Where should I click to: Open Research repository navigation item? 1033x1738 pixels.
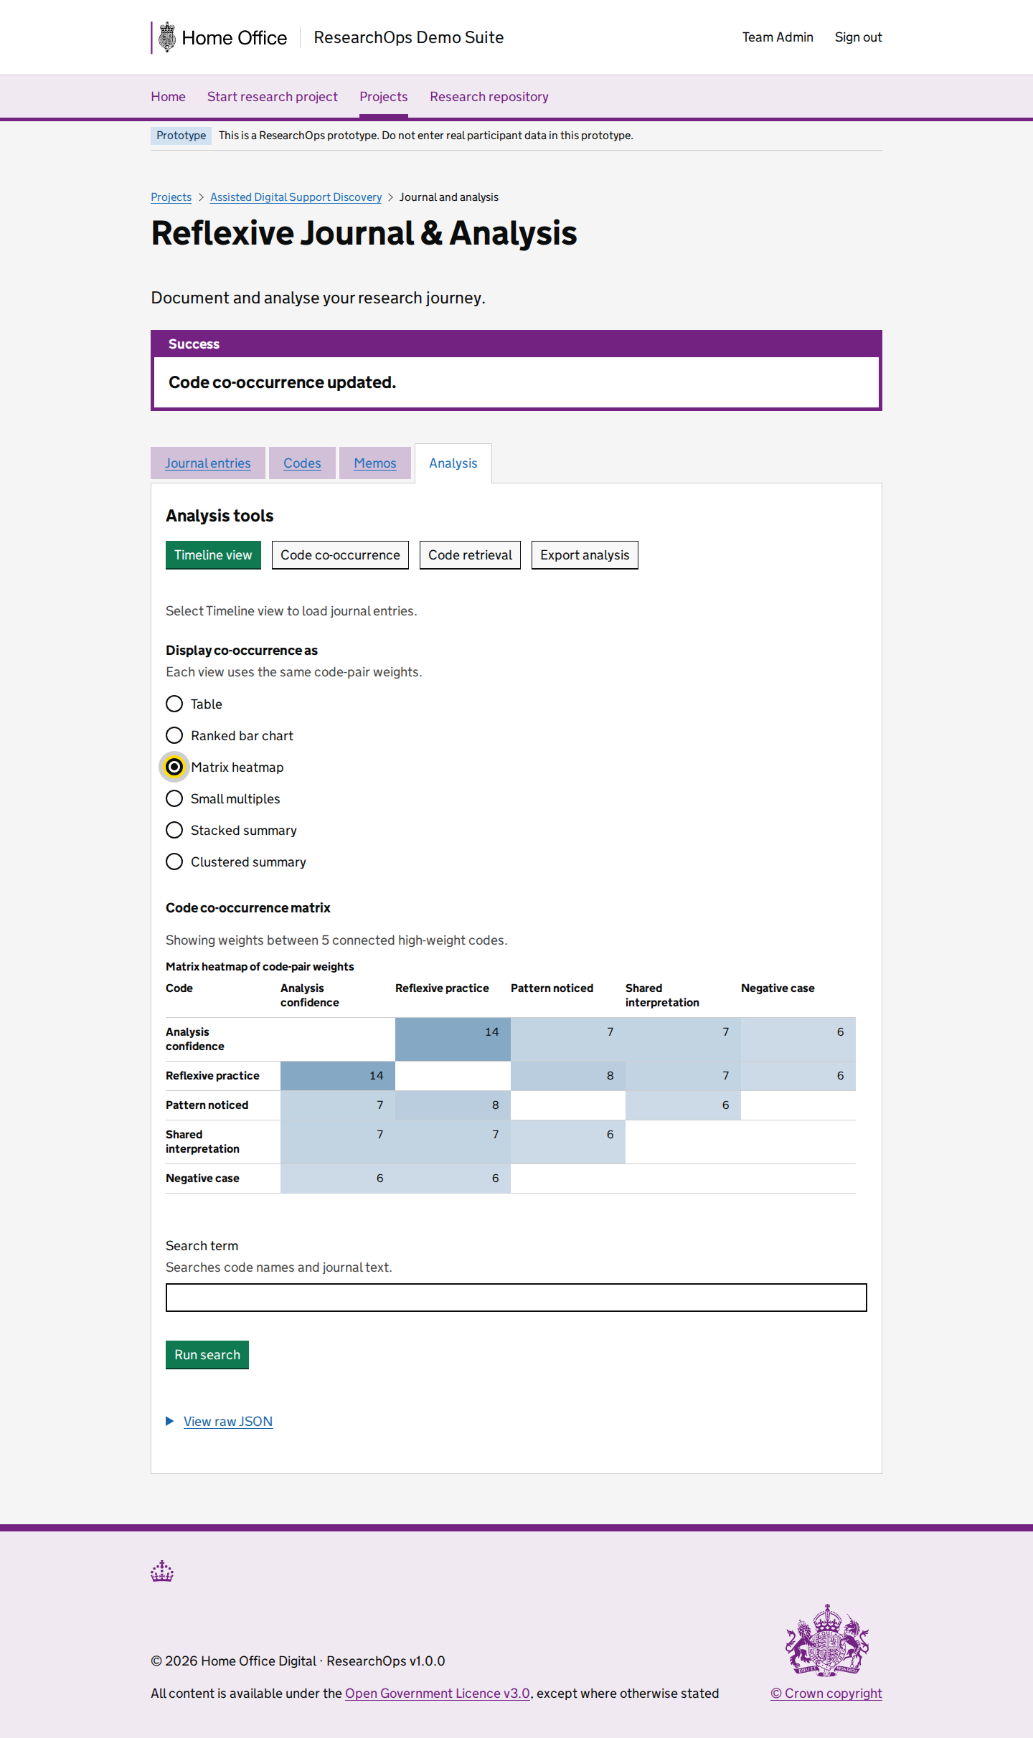pos(489,97)
